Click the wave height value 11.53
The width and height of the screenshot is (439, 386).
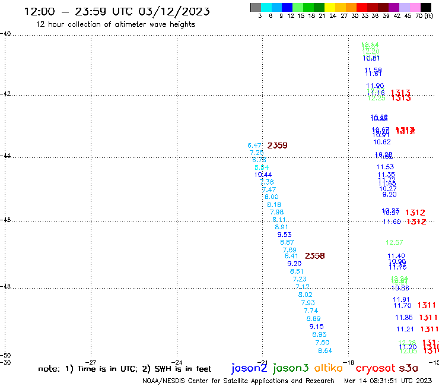[385, 167]
